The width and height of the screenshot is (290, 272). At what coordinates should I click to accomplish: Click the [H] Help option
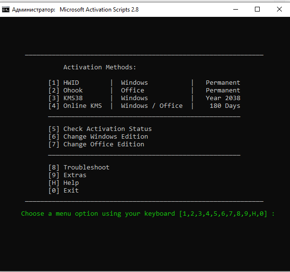click(x=64, y=183)
